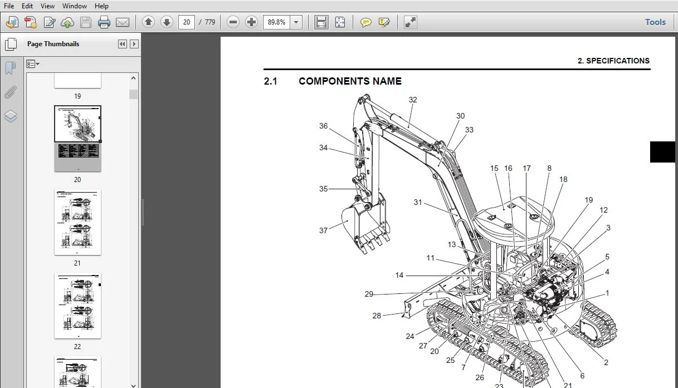
Task: Click the Open file toolbar icon
Action: pos(12,22)
